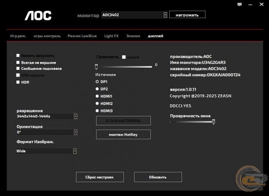Image resolution: width=269 pixels, height=196 pixels.
Task: Open the monitor AOC3402 dropdown arrow
Action: pyautogui.click(x=165, y=15)
